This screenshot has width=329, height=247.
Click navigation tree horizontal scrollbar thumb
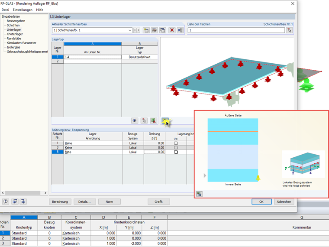tap(23, 193)
